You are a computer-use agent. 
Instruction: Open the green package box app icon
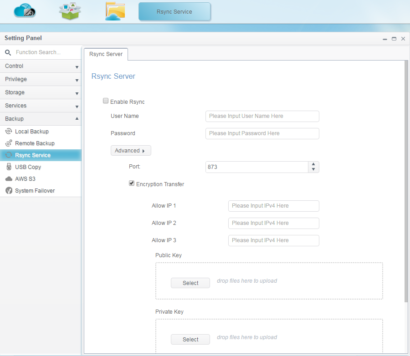pyautogui.click(x=70, y=11)
